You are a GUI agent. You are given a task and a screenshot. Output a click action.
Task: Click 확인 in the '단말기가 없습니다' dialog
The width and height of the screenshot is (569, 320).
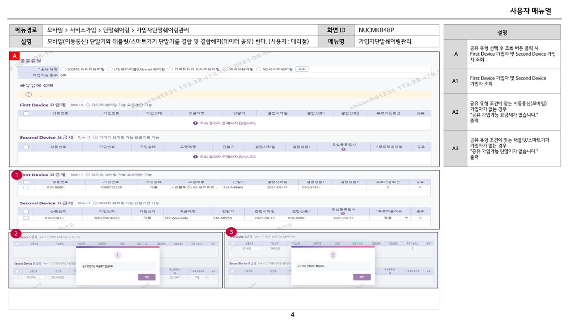(x=362, y=277)
